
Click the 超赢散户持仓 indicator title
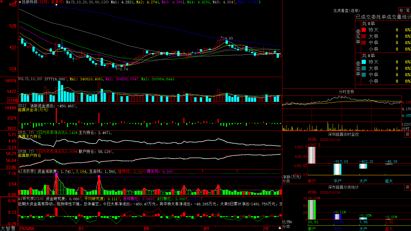[x=30, y=156]
